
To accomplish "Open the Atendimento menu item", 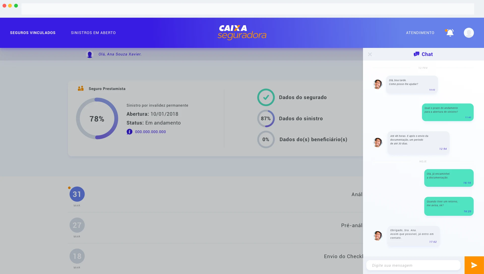I will [x=420, y=33].
